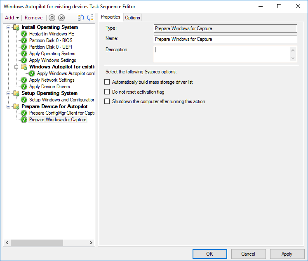Select the Prepare Device for Autopilot folder icon
This screenshot has height=261, width=308.
[x=16, y=106]
